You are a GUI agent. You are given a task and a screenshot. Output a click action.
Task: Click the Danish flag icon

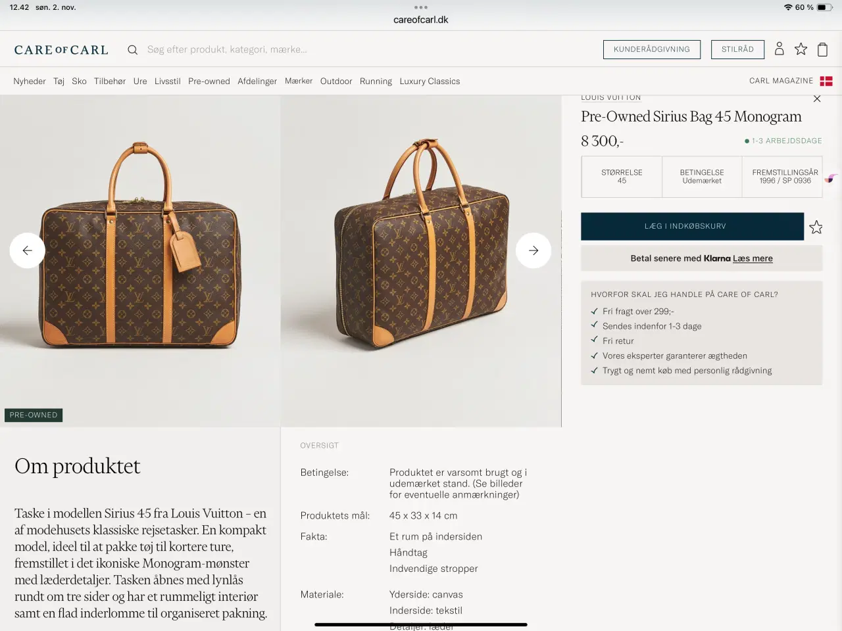click(827, 81)
